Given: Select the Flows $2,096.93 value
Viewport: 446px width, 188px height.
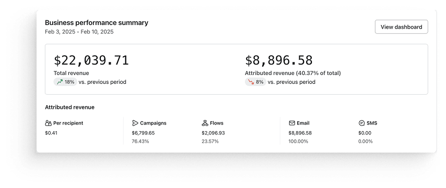Looking at the screenshot, I should [213, 133].
